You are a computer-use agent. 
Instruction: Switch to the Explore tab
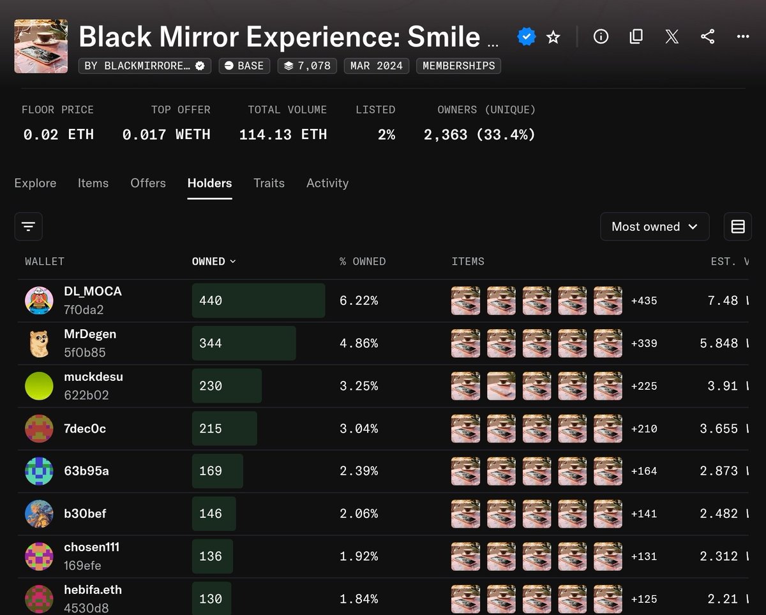(x=35, y=183)
